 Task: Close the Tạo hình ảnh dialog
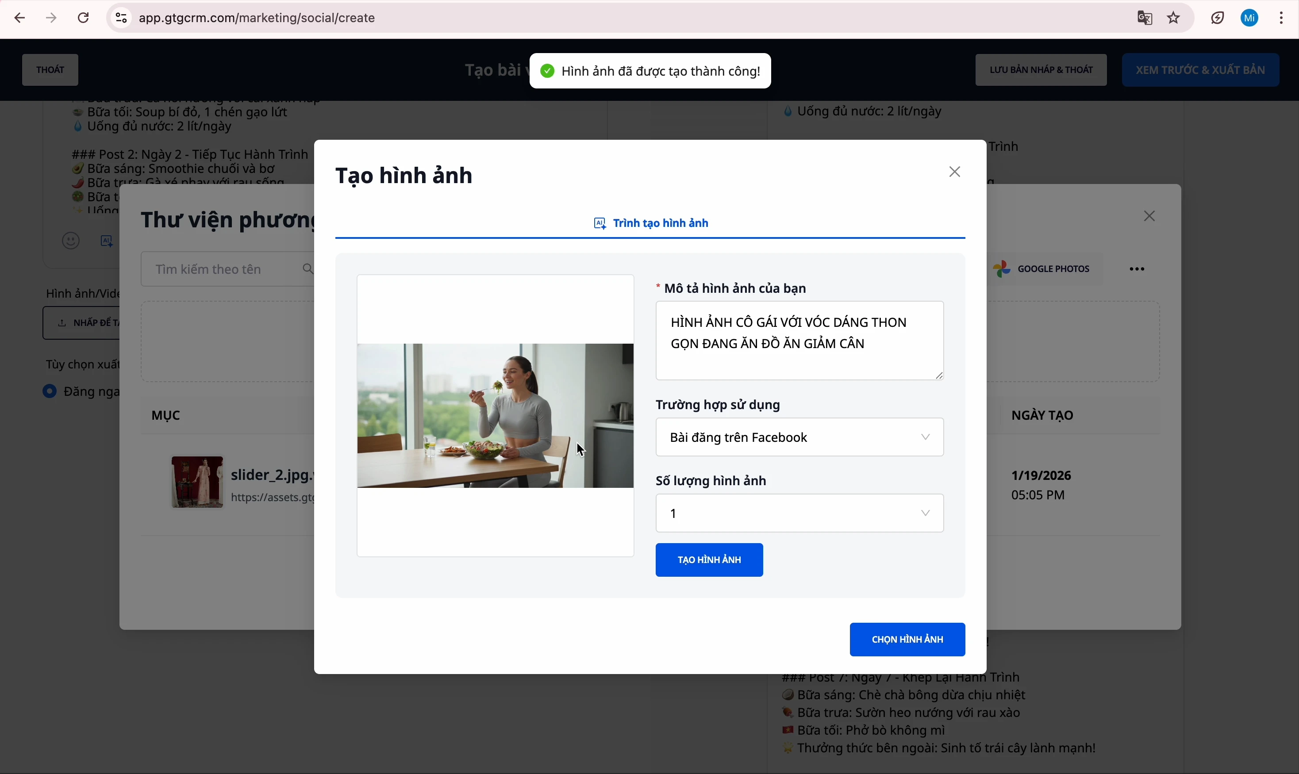click(x=955, y=172)
